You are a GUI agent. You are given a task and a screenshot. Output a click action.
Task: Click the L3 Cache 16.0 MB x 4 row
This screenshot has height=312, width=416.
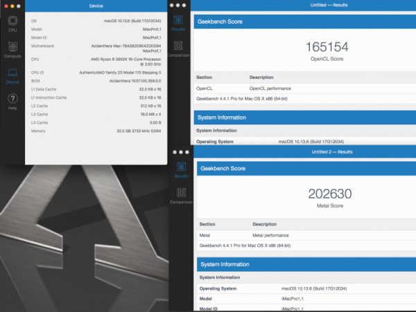click(x=96, y=114)
